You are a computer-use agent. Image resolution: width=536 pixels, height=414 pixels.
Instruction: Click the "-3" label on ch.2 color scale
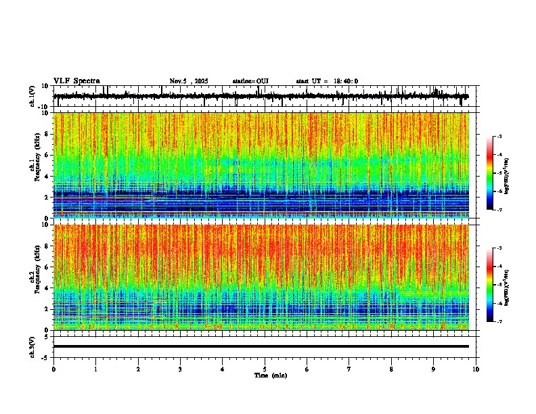coord(499,248)
